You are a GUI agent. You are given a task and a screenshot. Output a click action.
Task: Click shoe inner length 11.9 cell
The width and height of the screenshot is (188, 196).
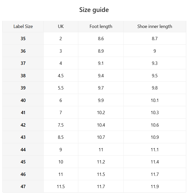click(155, 187)
